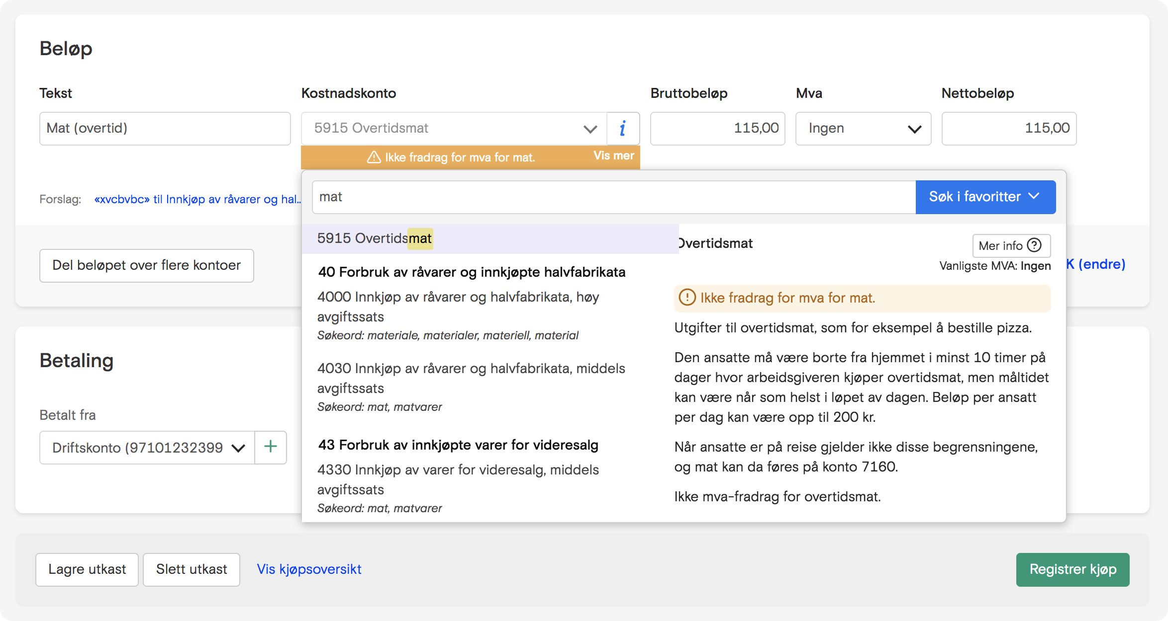Click the Slett utkast button
The width and height of the screenshot is (1168, 621).
(191, 569)
